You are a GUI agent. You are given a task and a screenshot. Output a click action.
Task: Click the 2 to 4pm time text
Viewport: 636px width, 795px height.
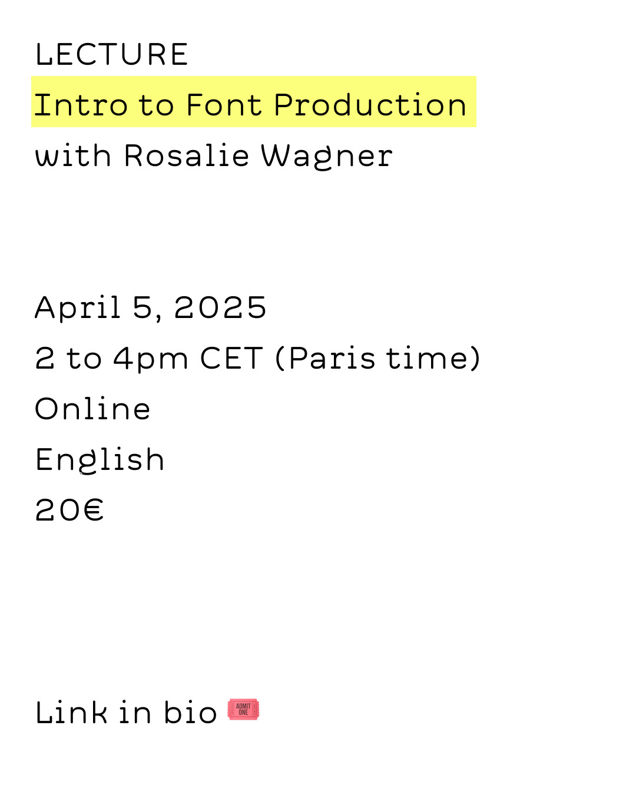(x=112, y=360)
